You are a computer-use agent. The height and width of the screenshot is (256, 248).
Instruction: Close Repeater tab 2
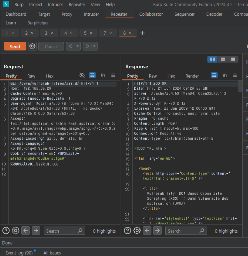32,33
